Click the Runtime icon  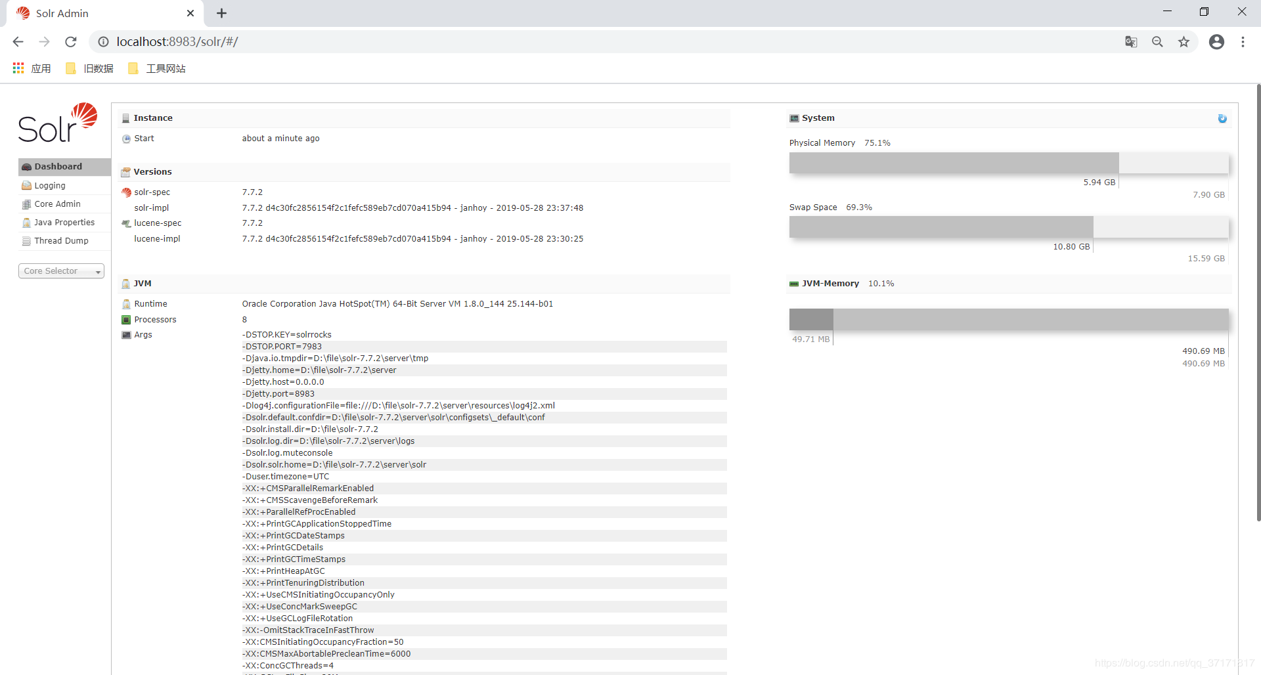pos(126,304)
